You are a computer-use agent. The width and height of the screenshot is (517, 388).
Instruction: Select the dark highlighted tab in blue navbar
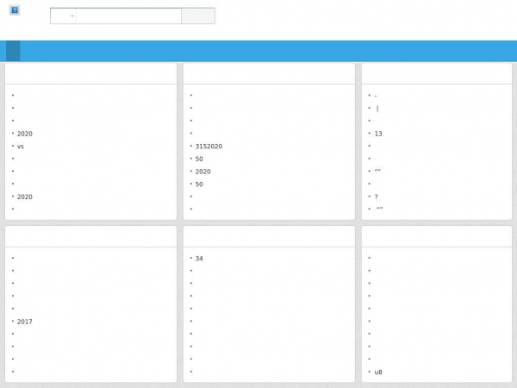pyautogui.click(x=13, y=51)
